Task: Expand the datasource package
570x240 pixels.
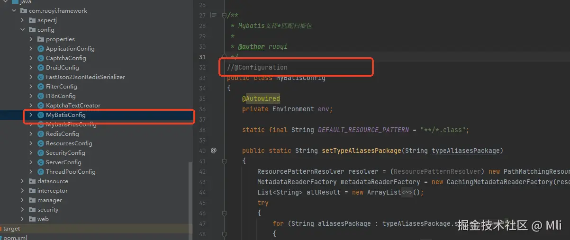Action: click(x=23, y=181)
